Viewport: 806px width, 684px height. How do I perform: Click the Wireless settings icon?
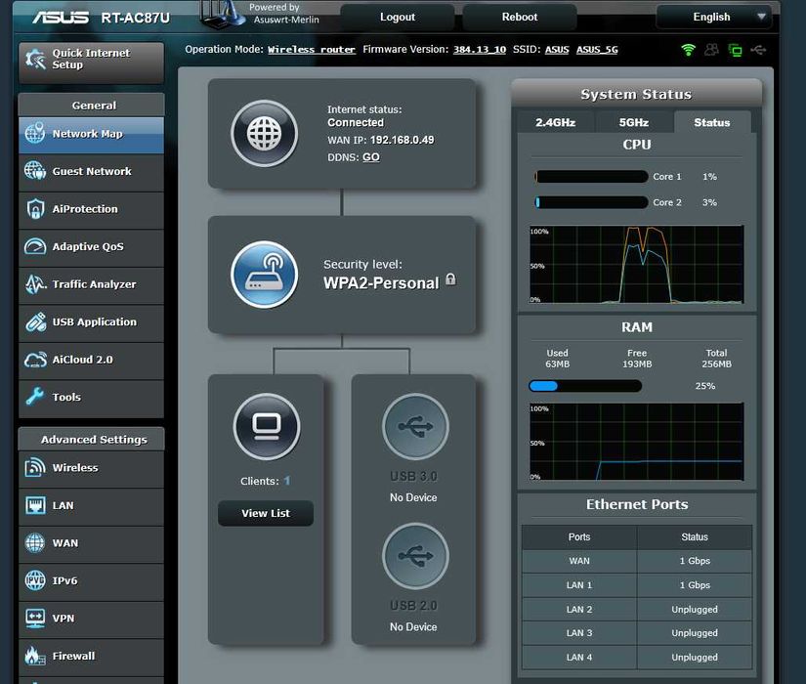coord(35,467)
